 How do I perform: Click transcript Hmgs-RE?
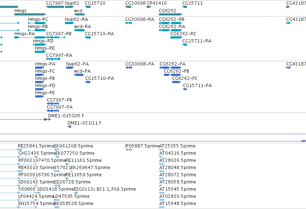pyautogui.click(x=40, y=52)
